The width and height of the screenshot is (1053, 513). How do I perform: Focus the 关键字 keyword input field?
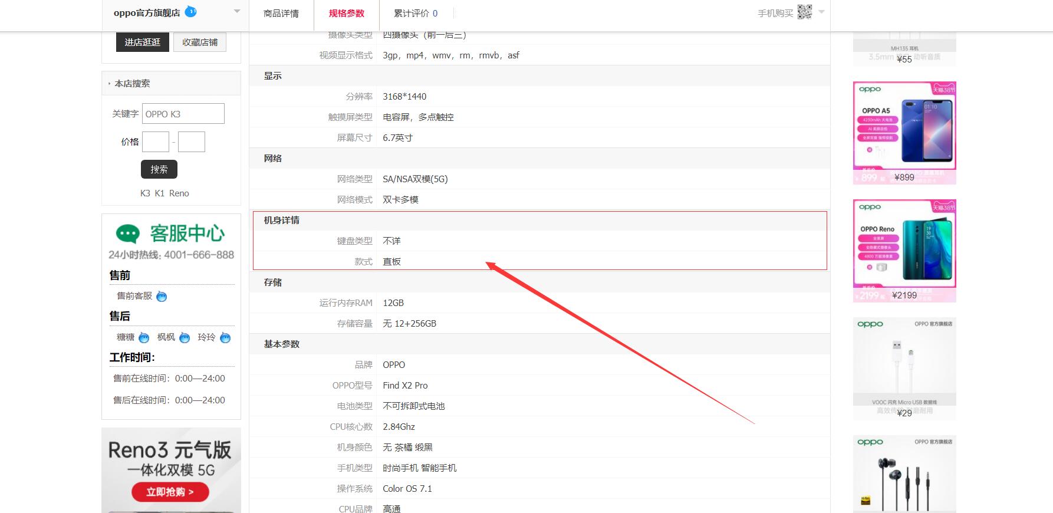183,114
